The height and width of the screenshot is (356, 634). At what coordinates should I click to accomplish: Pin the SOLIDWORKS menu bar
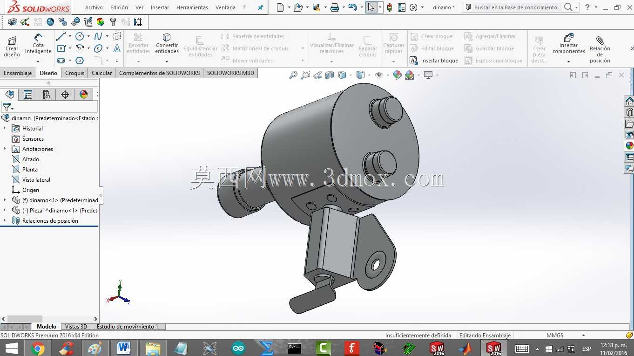click(260, 7)
